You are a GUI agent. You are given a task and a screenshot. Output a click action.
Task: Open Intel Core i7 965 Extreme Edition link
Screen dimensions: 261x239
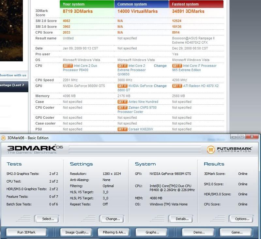(194, 68)
